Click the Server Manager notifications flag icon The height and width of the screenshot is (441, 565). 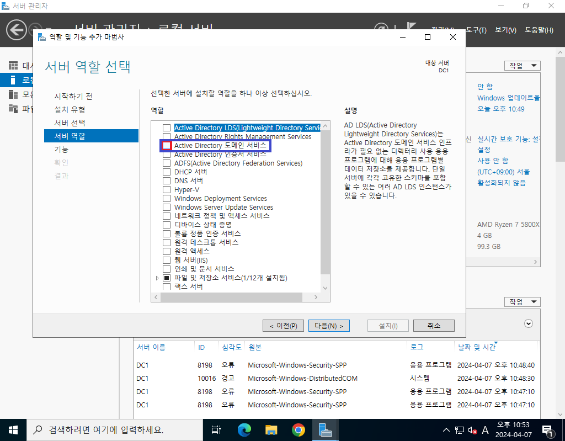[x=412, y=26]
